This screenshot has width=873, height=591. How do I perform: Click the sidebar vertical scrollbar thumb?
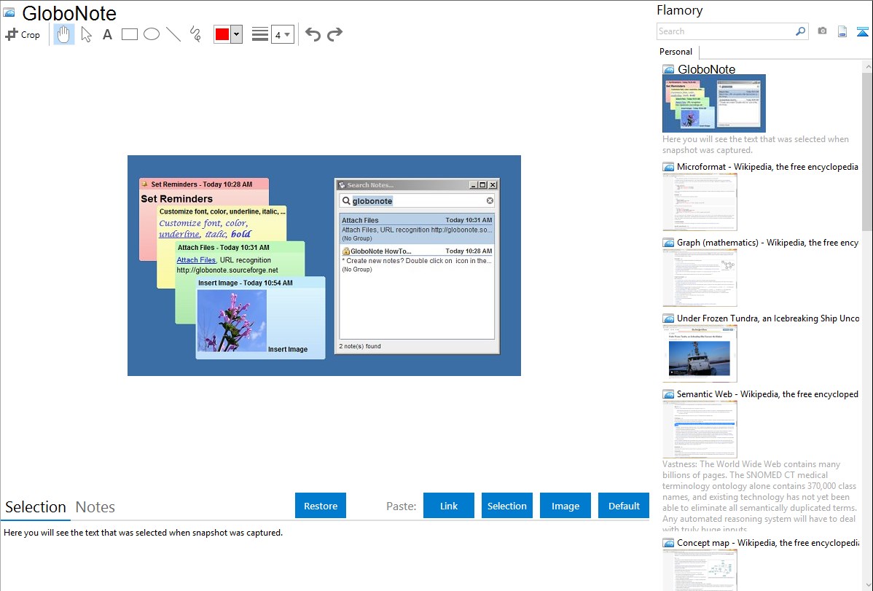(x=867, y=151)
